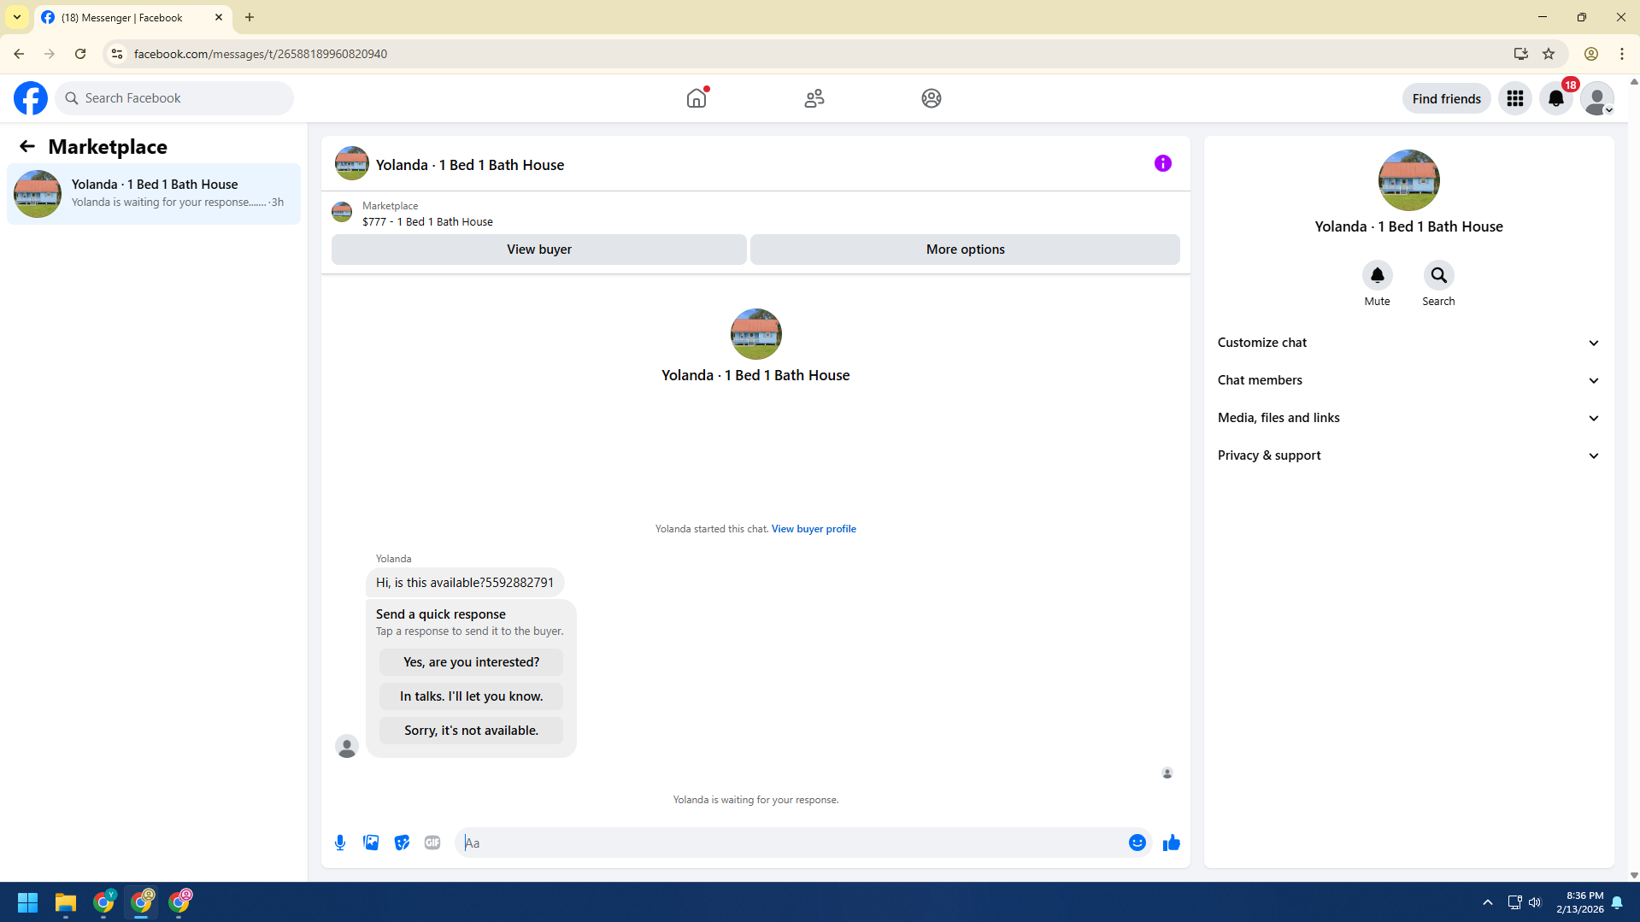This screenshot has width=1640, height=922.
Task: Expand Customize chat section
Action: coord(1408,343)
